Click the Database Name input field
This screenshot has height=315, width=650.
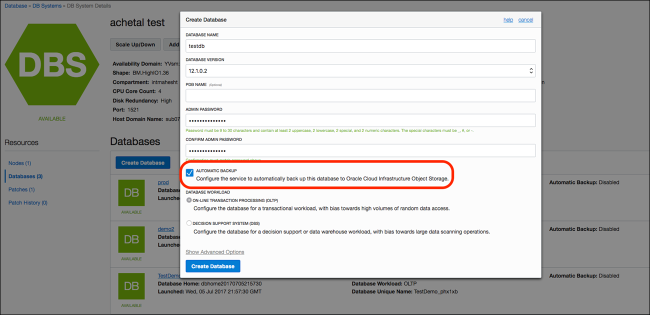(360, 46)
